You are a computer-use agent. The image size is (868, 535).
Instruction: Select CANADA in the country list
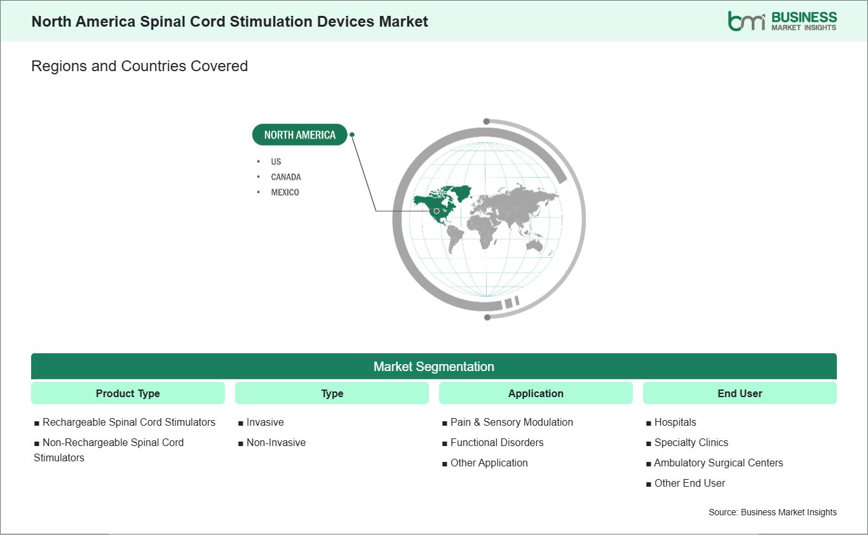(x=286, y=177)
